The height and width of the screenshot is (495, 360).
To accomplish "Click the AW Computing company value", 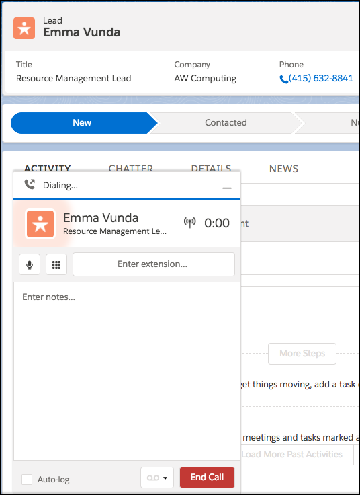I will tap(206, 78).
